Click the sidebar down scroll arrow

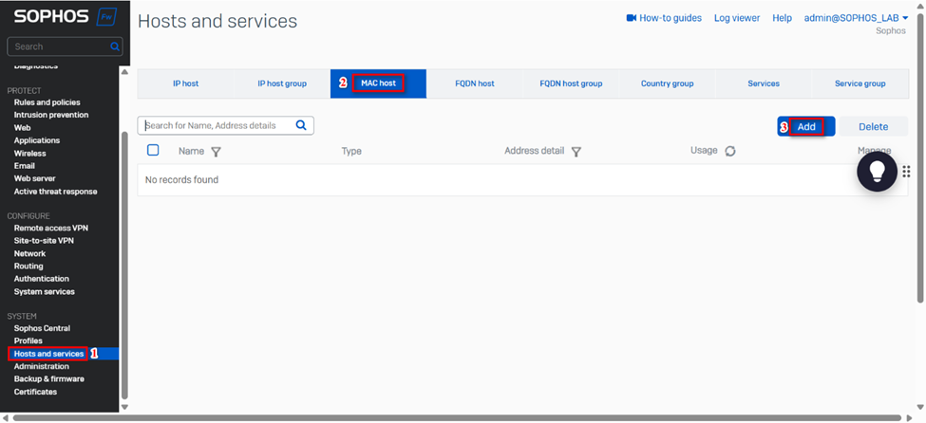click(x=124, y=408)
